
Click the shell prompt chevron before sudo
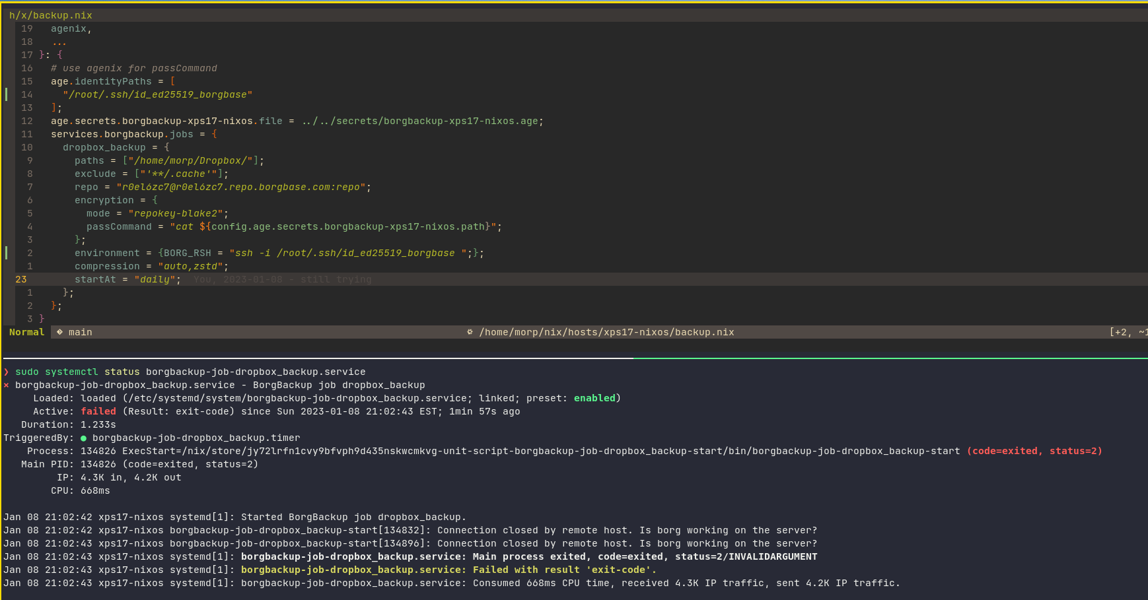(x=7, y=372)
